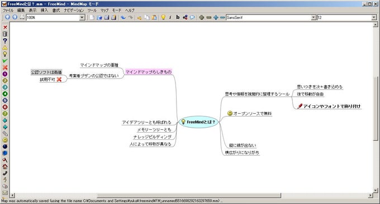Click the red X remove-last-icon button in sidebar

tap(5, 27)
